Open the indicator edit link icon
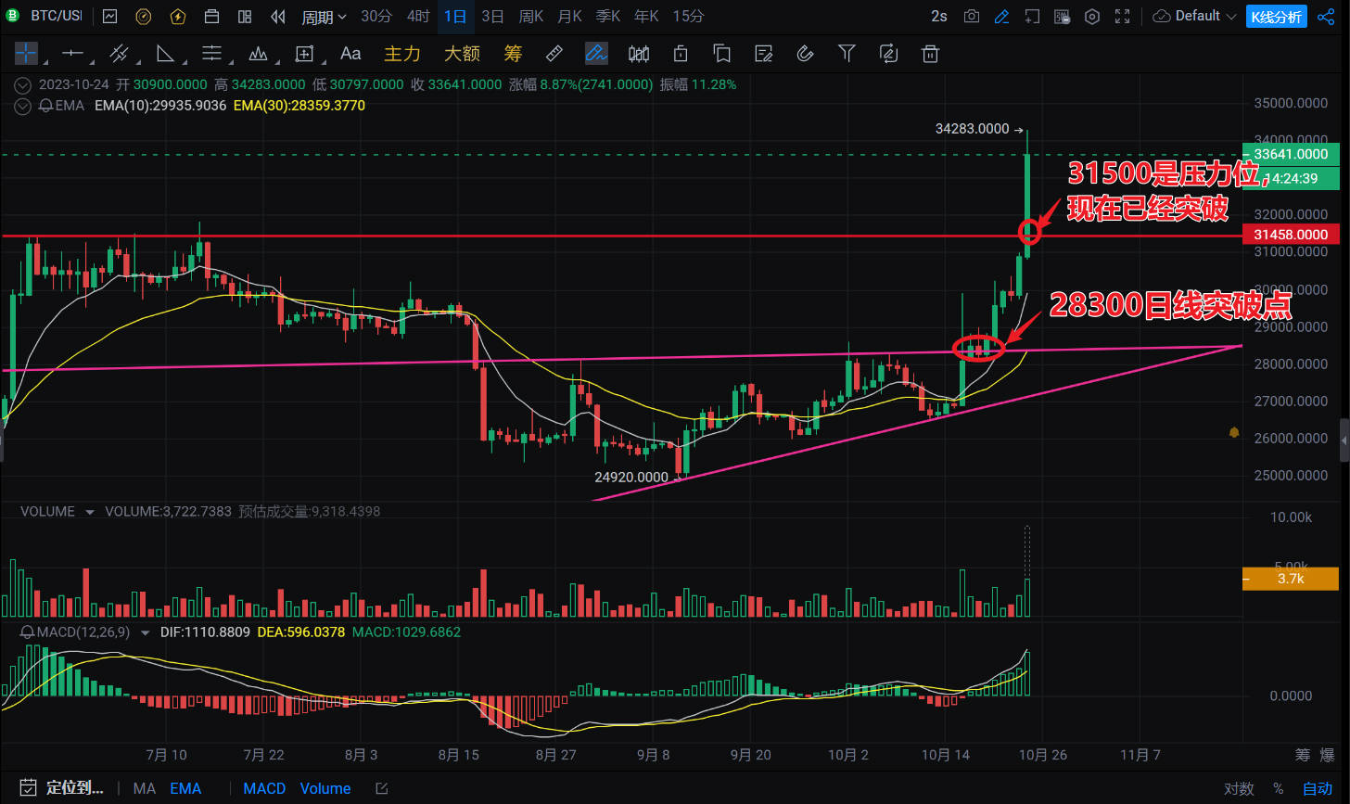Screen dimensions: 1350x804 click(381, 788)
